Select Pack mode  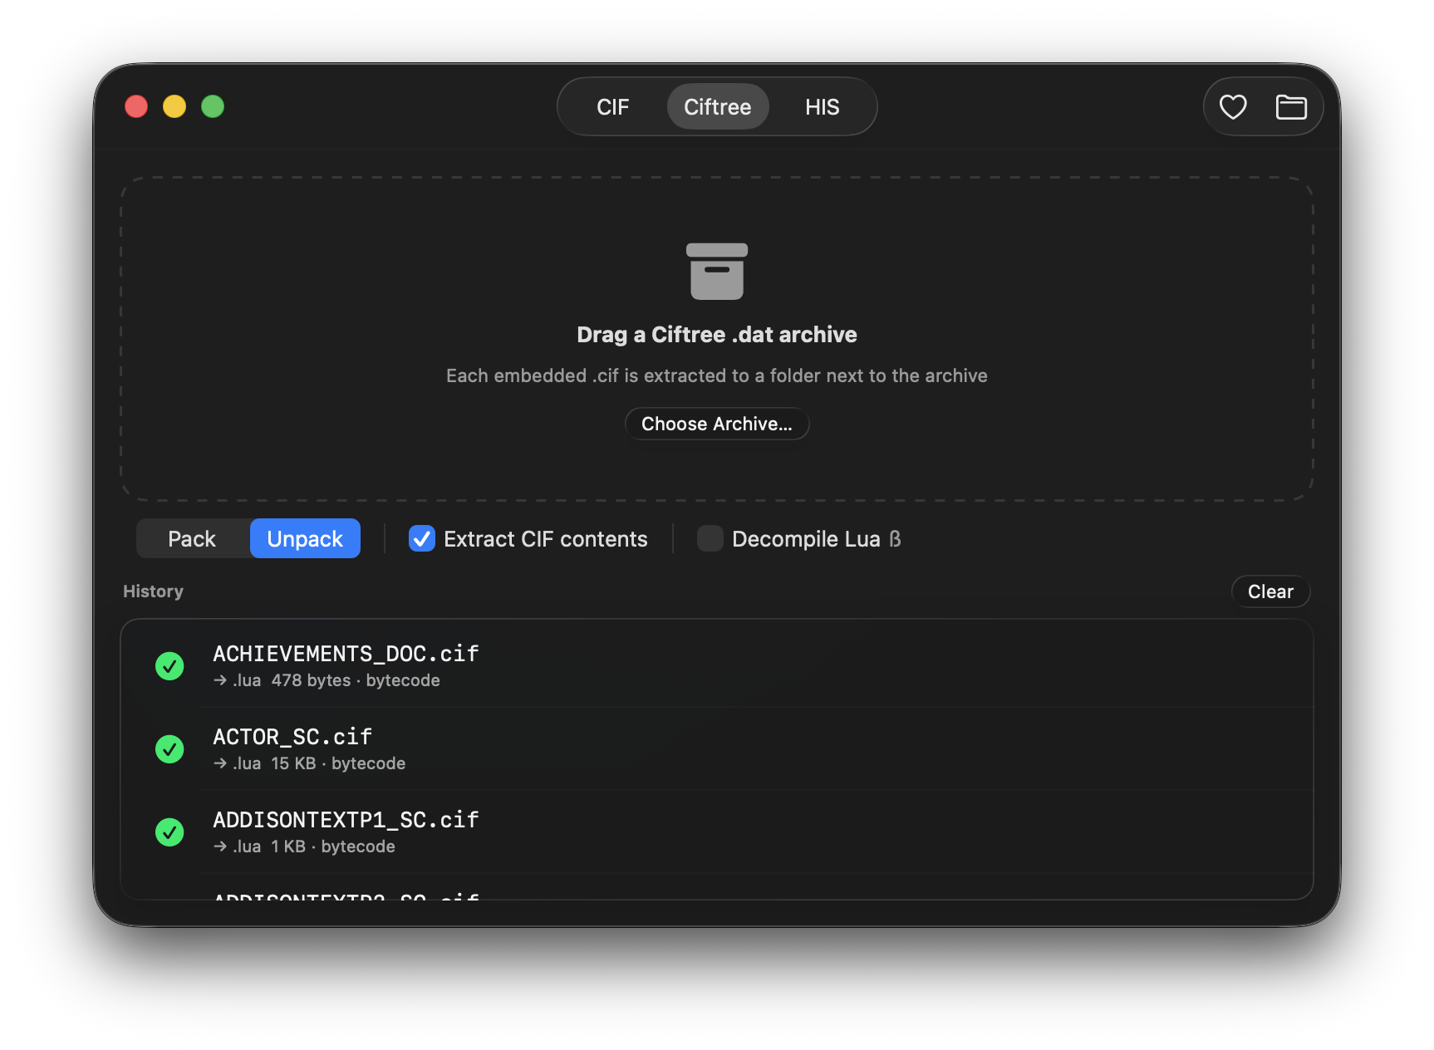pyautogui.click(x=192, y=539)
